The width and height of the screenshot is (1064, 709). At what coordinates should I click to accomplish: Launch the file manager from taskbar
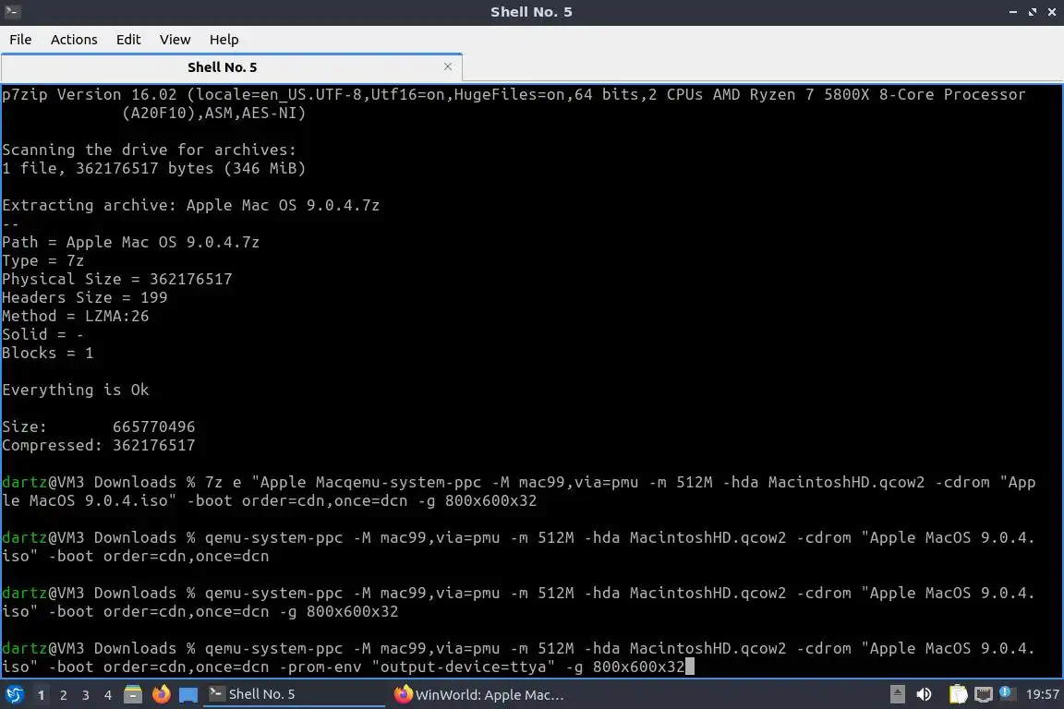[133, 694]
